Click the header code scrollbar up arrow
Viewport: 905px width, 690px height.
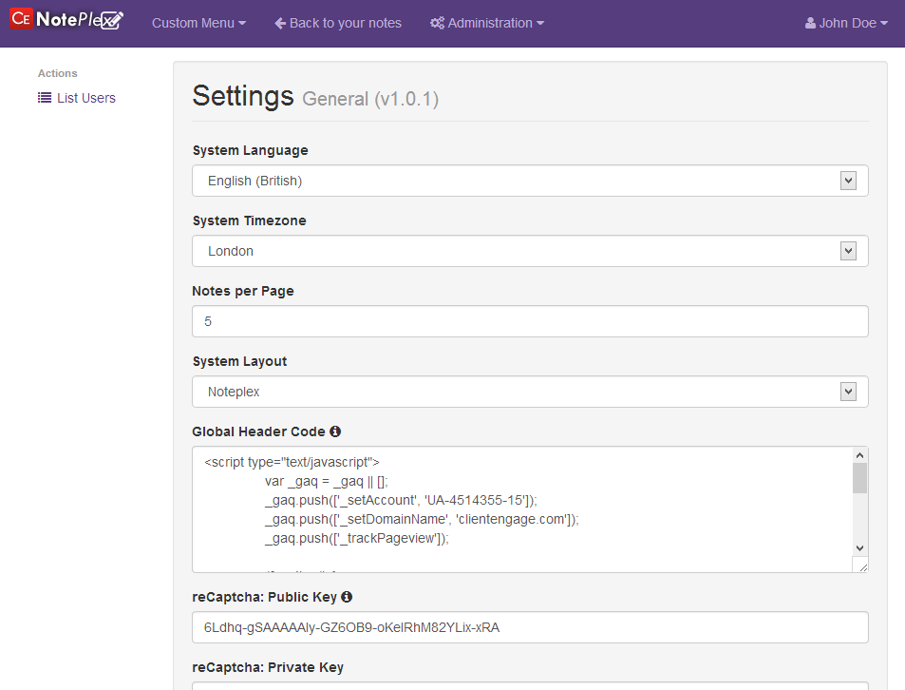859,455
